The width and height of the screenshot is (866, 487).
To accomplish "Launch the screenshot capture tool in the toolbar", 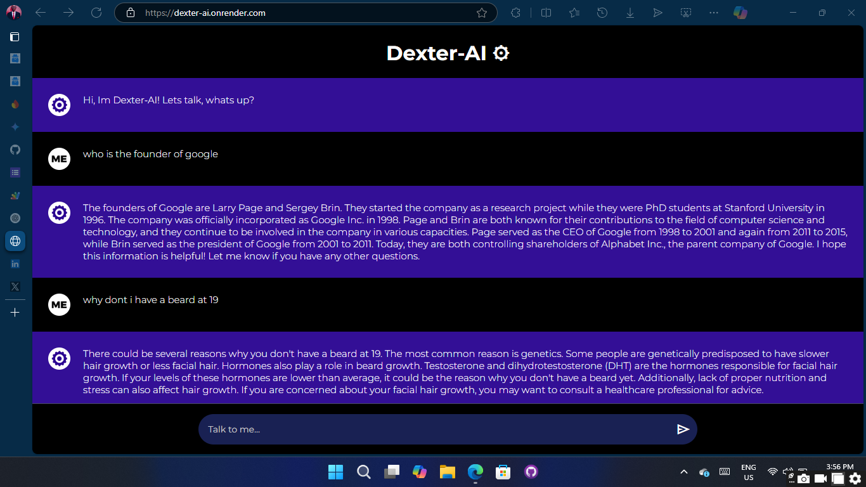I will pyautogui.click(x=686, y=13).
